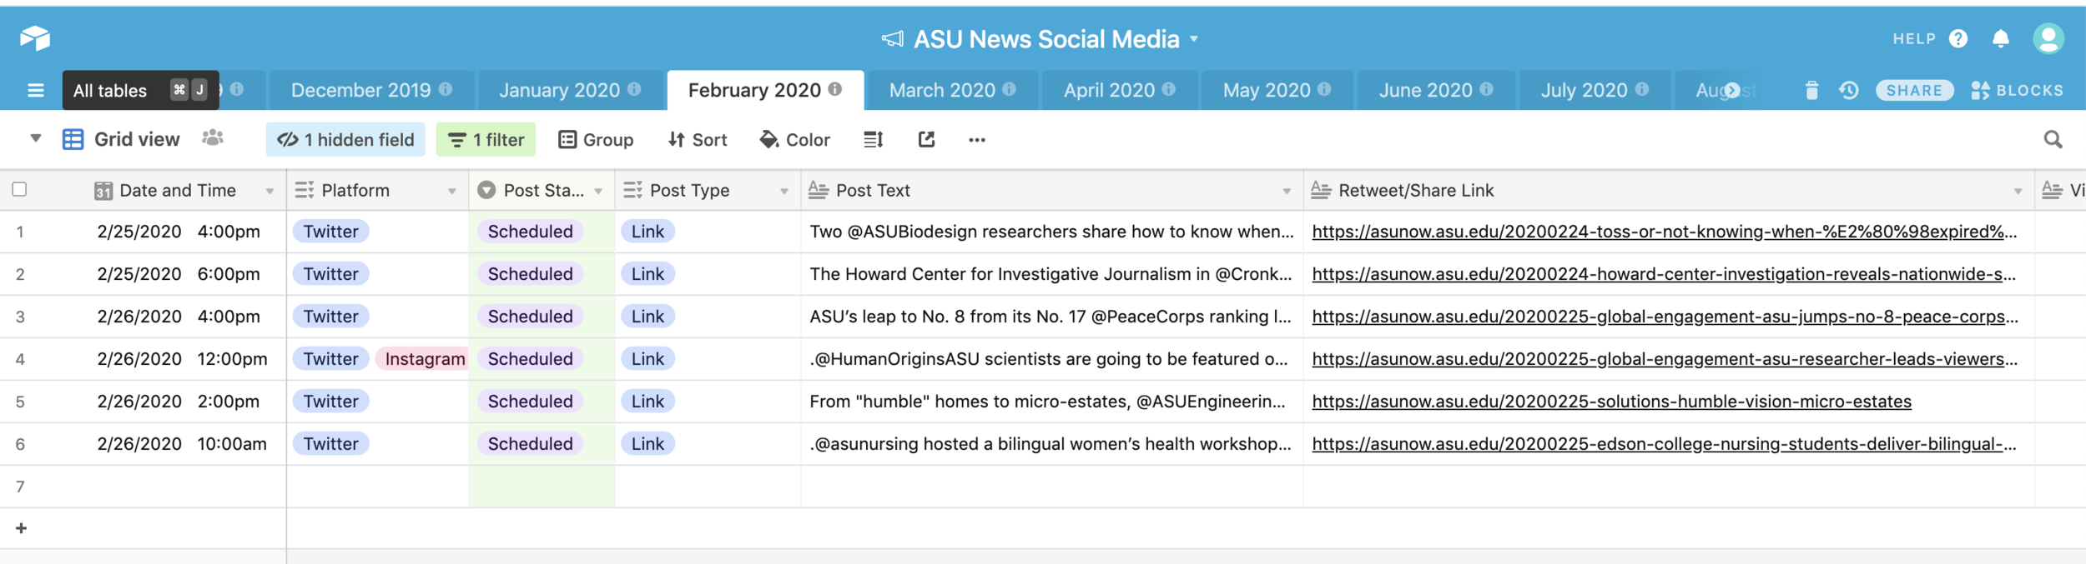
Task: Open Platform column dropdown arrow
Action: point(452,192)
